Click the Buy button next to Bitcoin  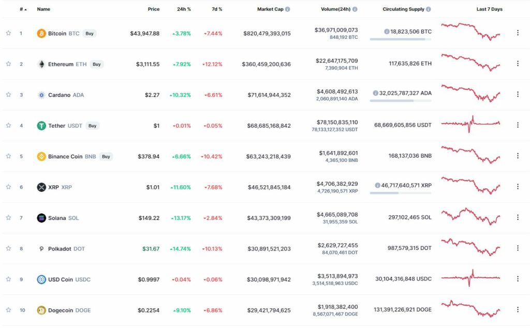point(89,34)
